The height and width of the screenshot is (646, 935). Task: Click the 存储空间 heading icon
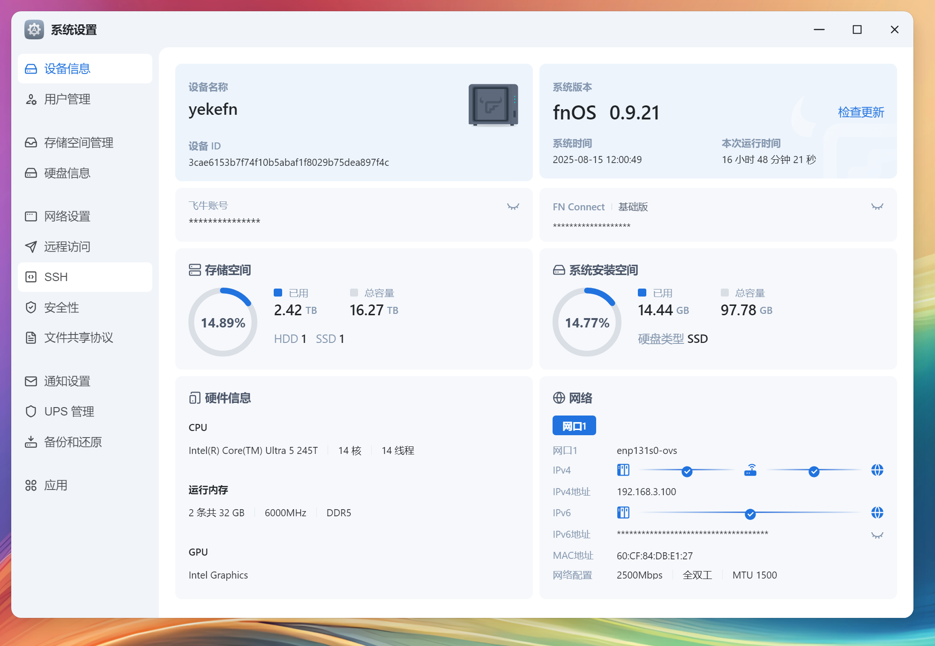coord(195,270)
